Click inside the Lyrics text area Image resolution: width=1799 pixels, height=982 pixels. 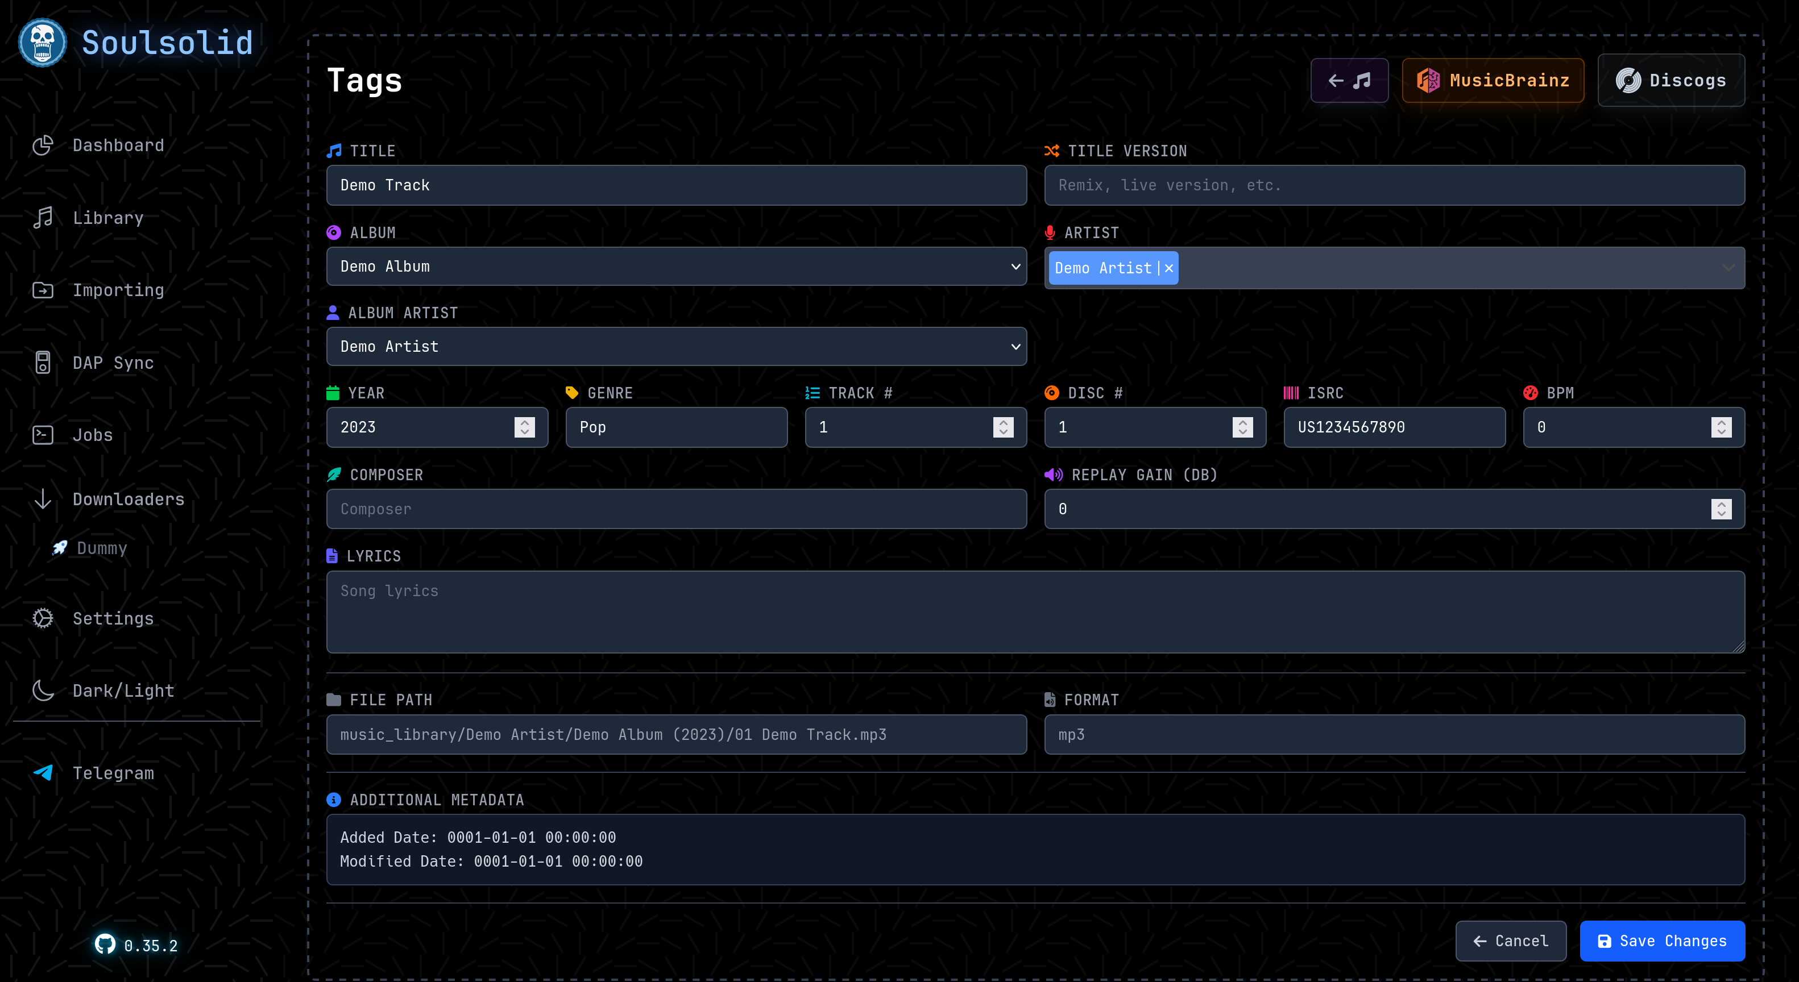pos(1034,611)
